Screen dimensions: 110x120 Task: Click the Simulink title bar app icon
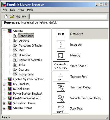click(4, 5)
